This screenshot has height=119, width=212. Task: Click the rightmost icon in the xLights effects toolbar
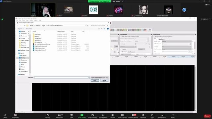(150, 30)
